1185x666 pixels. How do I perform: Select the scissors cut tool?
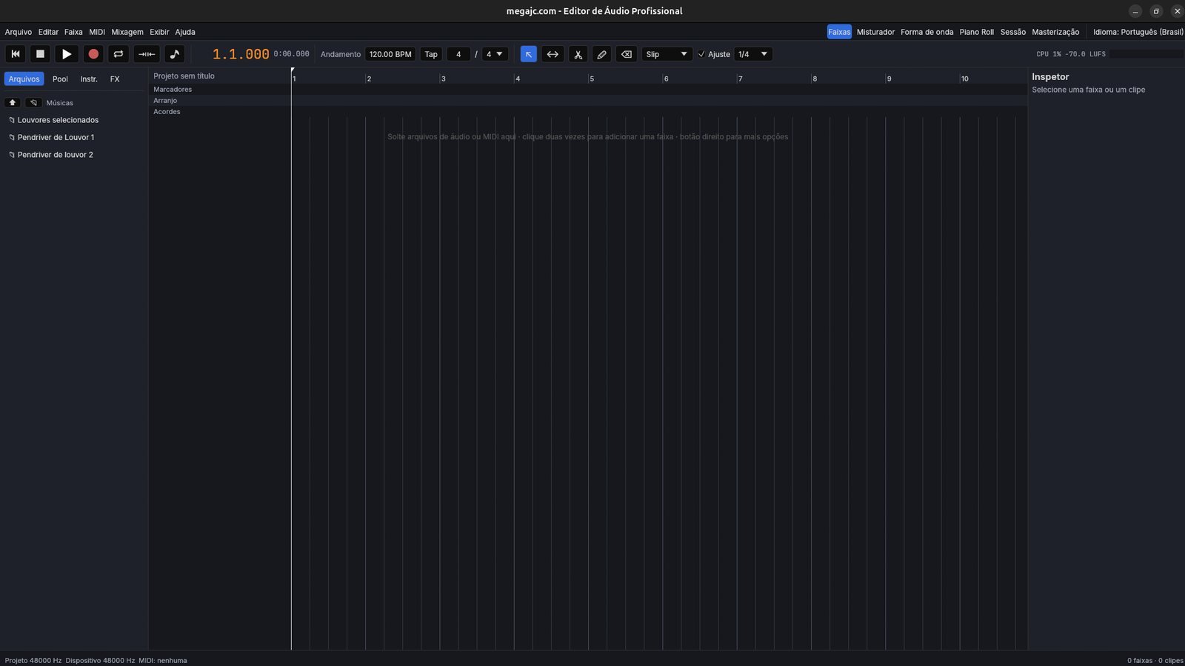point(578,54)
